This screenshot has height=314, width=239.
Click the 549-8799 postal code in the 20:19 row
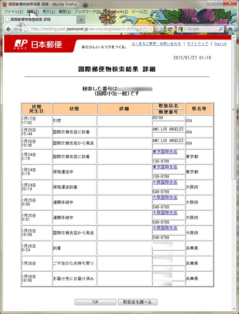click(161, 192)
